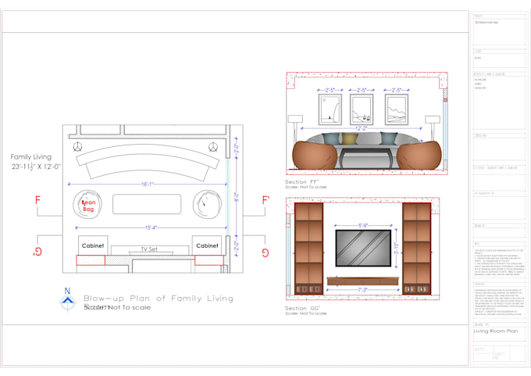Select 'Living Room Plan' in title block
Image resolution: width=531 pixels, height=376 pixels.
tap(496, 331)
